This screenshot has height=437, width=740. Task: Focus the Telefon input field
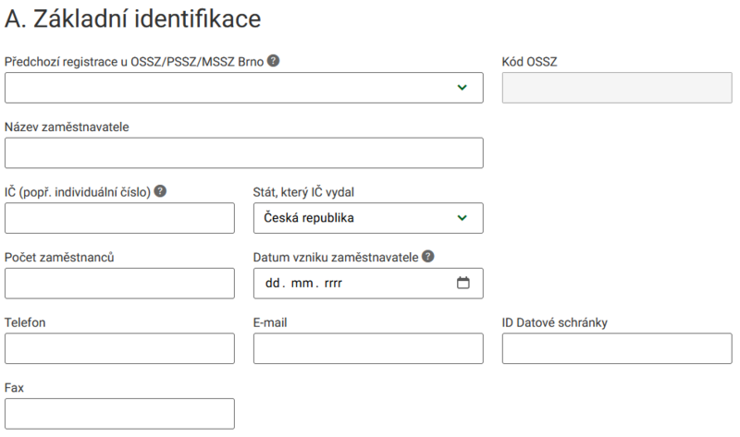pos(119,348)
